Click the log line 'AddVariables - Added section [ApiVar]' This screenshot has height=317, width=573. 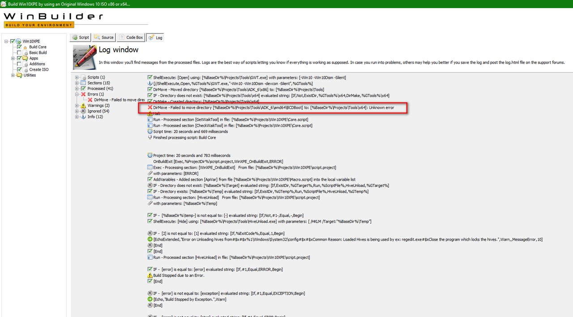tap(254, 179)
